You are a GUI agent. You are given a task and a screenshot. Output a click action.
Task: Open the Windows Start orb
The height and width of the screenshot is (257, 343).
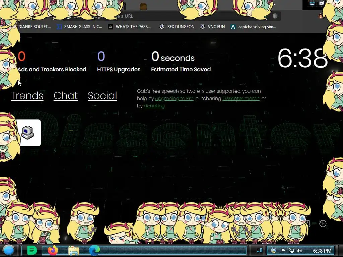[x=8, y=250]
